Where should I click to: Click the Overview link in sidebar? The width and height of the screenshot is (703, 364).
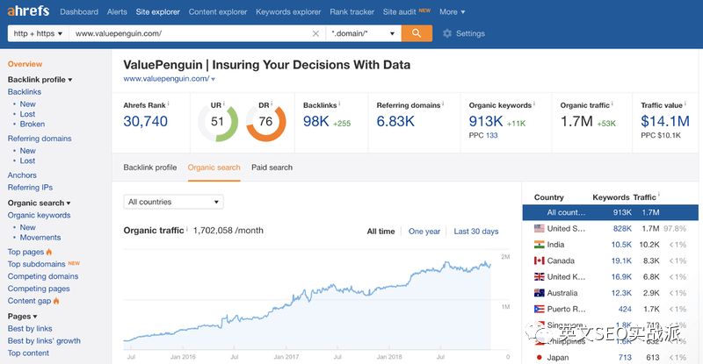[x=25, y=64]
